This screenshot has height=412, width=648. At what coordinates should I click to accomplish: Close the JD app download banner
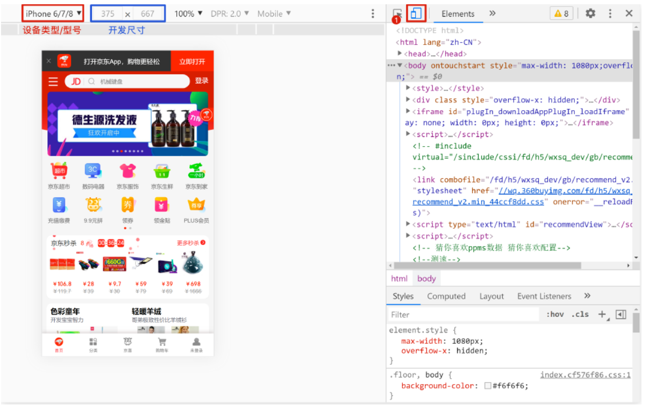click(48, 61)
